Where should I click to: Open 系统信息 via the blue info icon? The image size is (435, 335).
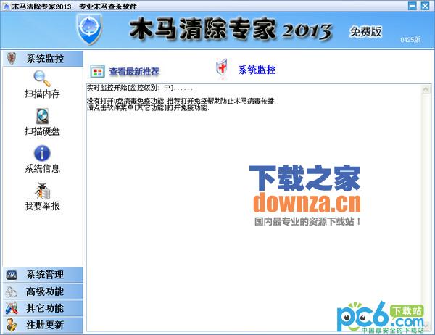click(x=42, y=154)
